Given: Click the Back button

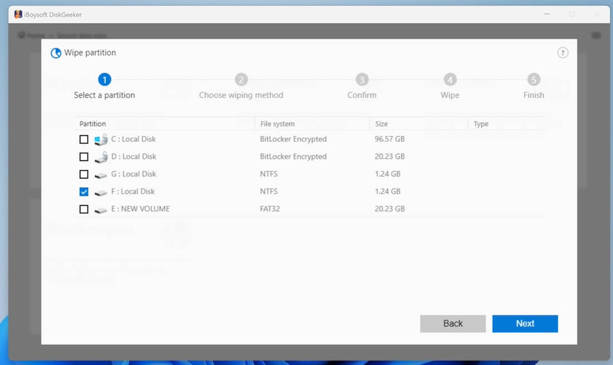Looking at the screenshot, I should click(453, 324).
